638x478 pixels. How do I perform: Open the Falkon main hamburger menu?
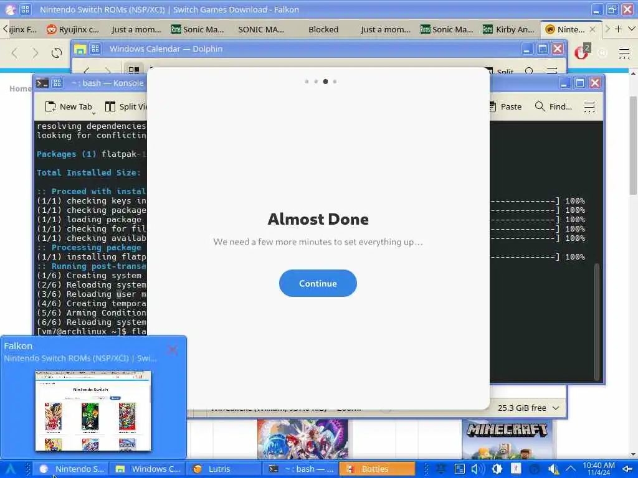[624, 54]
